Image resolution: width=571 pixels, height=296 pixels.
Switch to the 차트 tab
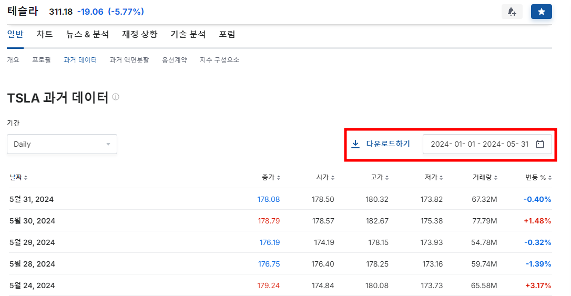tap(44, 34)
